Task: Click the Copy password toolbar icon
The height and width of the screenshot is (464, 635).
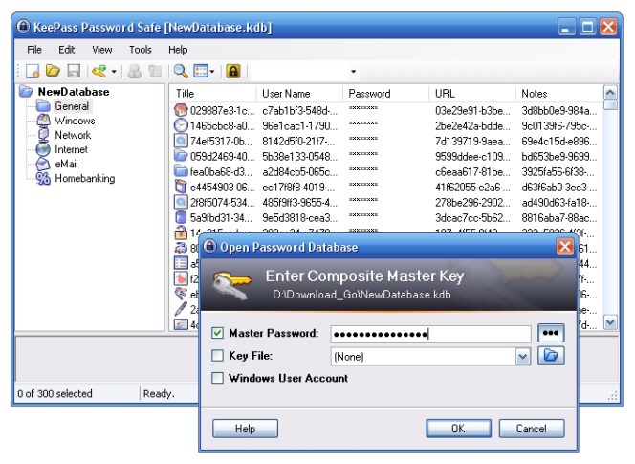Action: click(155, 72)
